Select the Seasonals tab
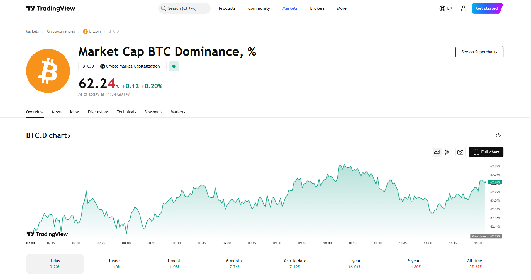 pos(153,112)
